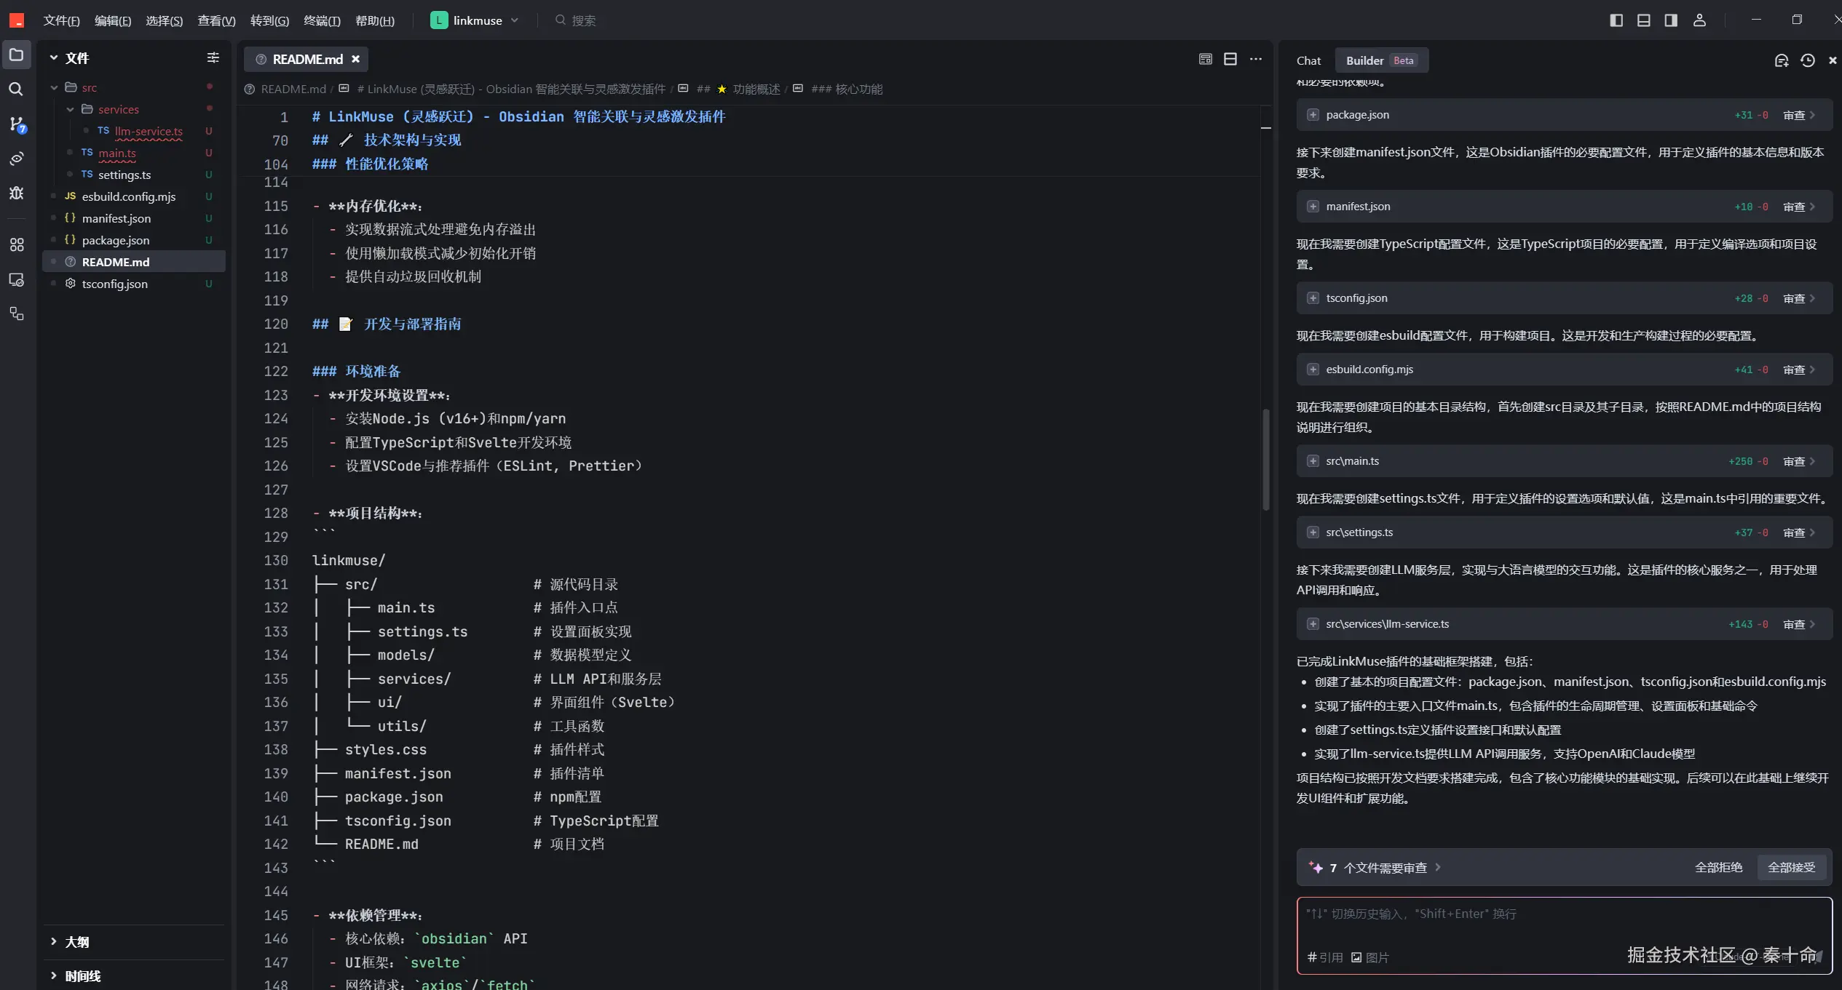The width and height of the screenshot is (1842, 990).
Task: Open the Debug bug icon in sidebar
Action: [16, 193]
